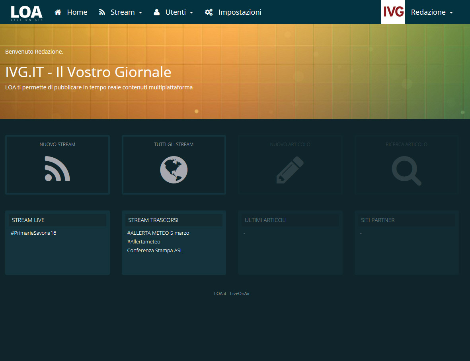Open the #PrimarieSavona16 live stream
Image resolution: width=470 pixels, height=361 pixels.
coord(33,233)
